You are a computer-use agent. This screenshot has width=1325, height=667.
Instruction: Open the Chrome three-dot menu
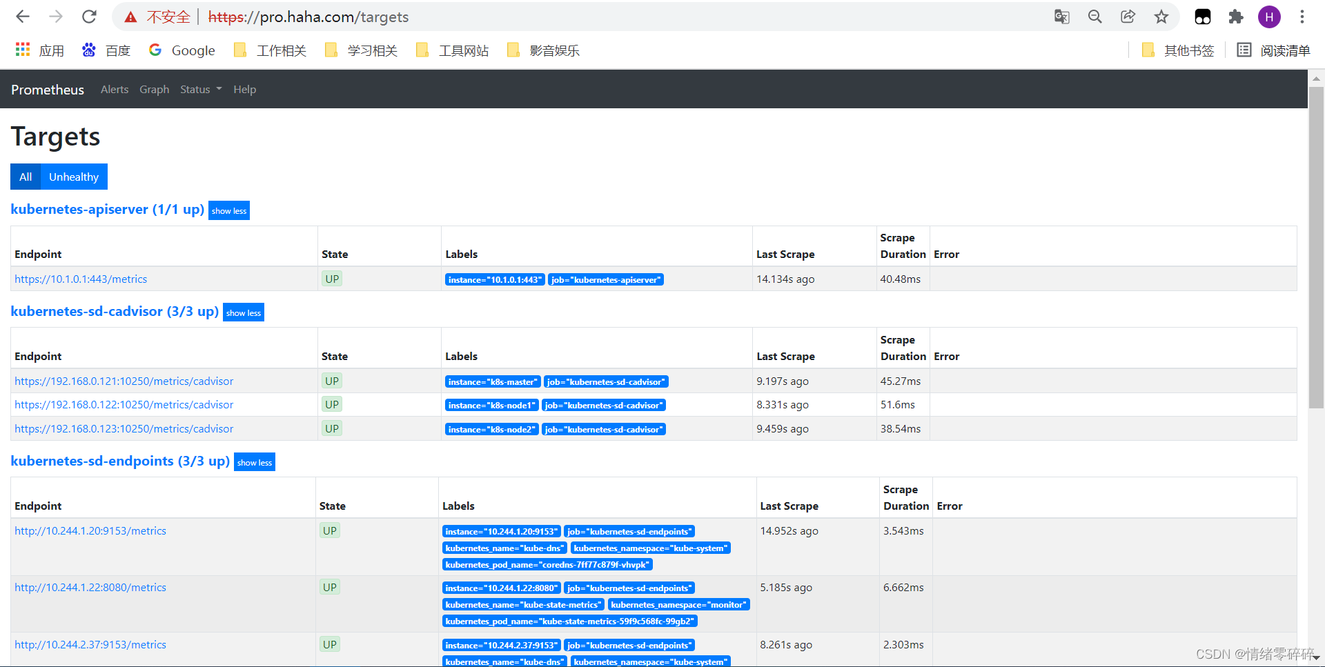(1302, 17)
